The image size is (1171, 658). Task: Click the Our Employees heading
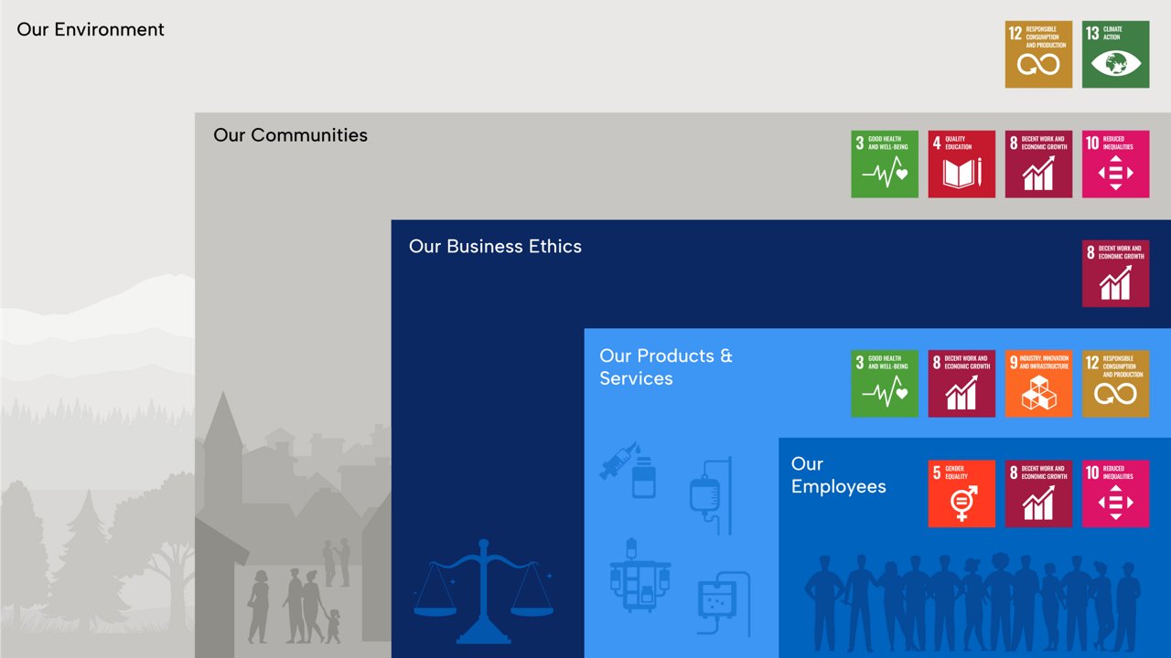tap(838, 475)
